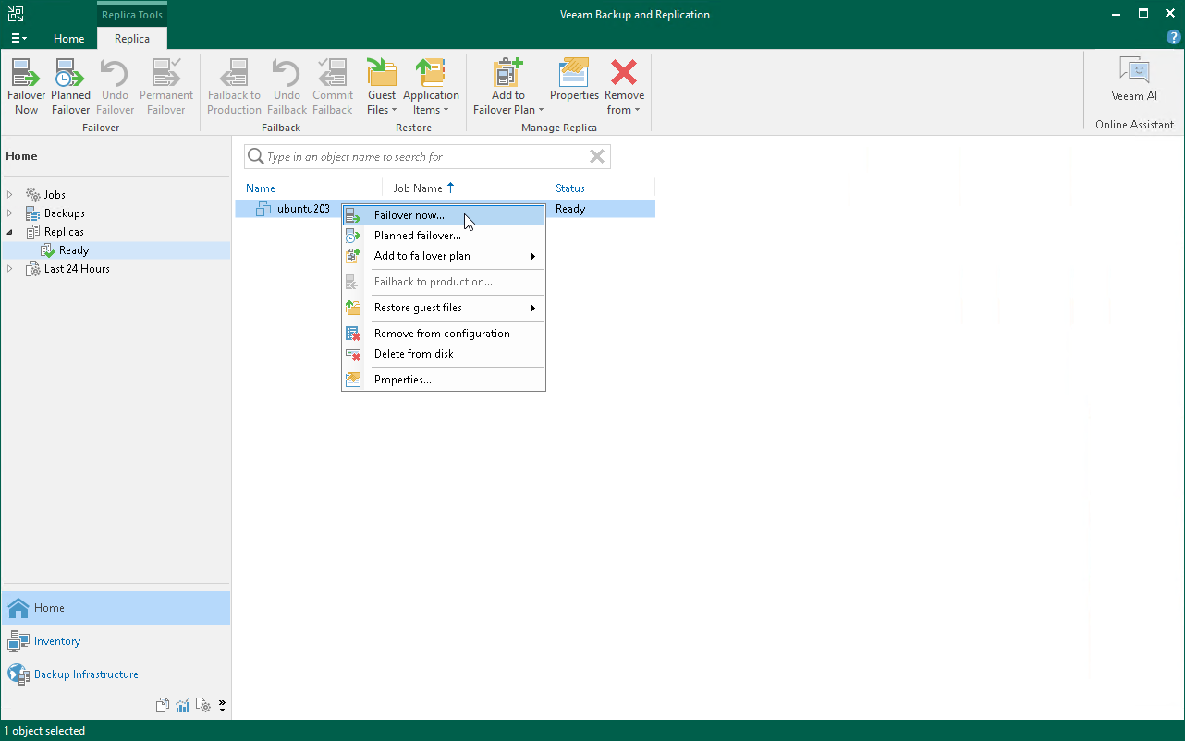Open the main hamburger menu dropdown
The width and height of the screenshot is (1185, 741).
click(x=18, y=38)
